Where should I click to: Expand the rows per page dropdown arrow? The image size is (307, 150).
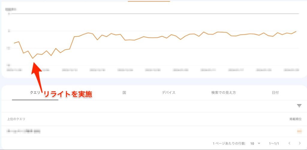[259, 143]
